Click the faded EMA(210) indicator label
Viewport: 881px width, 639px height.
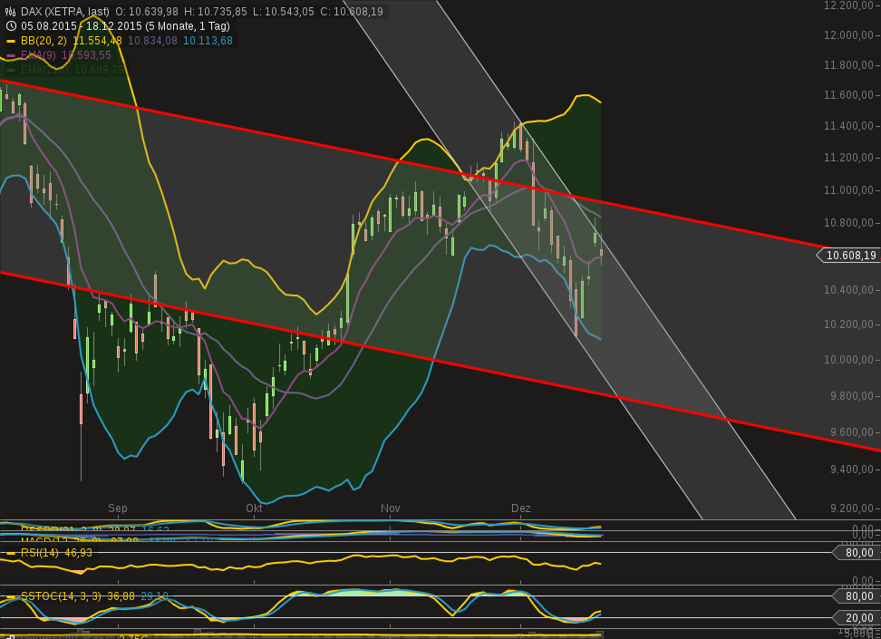tap(44, 70)
